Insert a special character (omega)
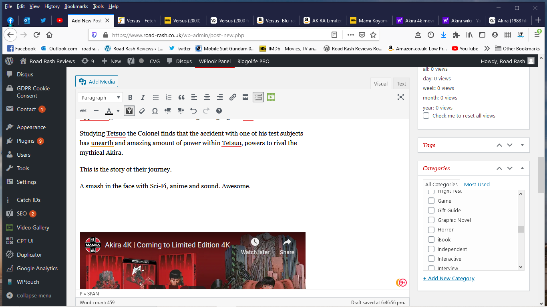 coord(155,111)
